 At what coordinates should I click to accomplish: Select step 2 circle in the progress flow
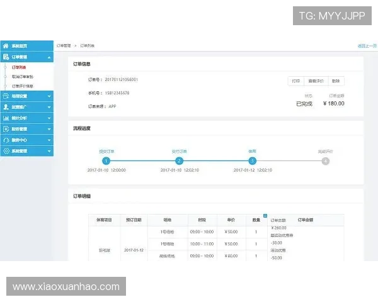tap(179, 161)
